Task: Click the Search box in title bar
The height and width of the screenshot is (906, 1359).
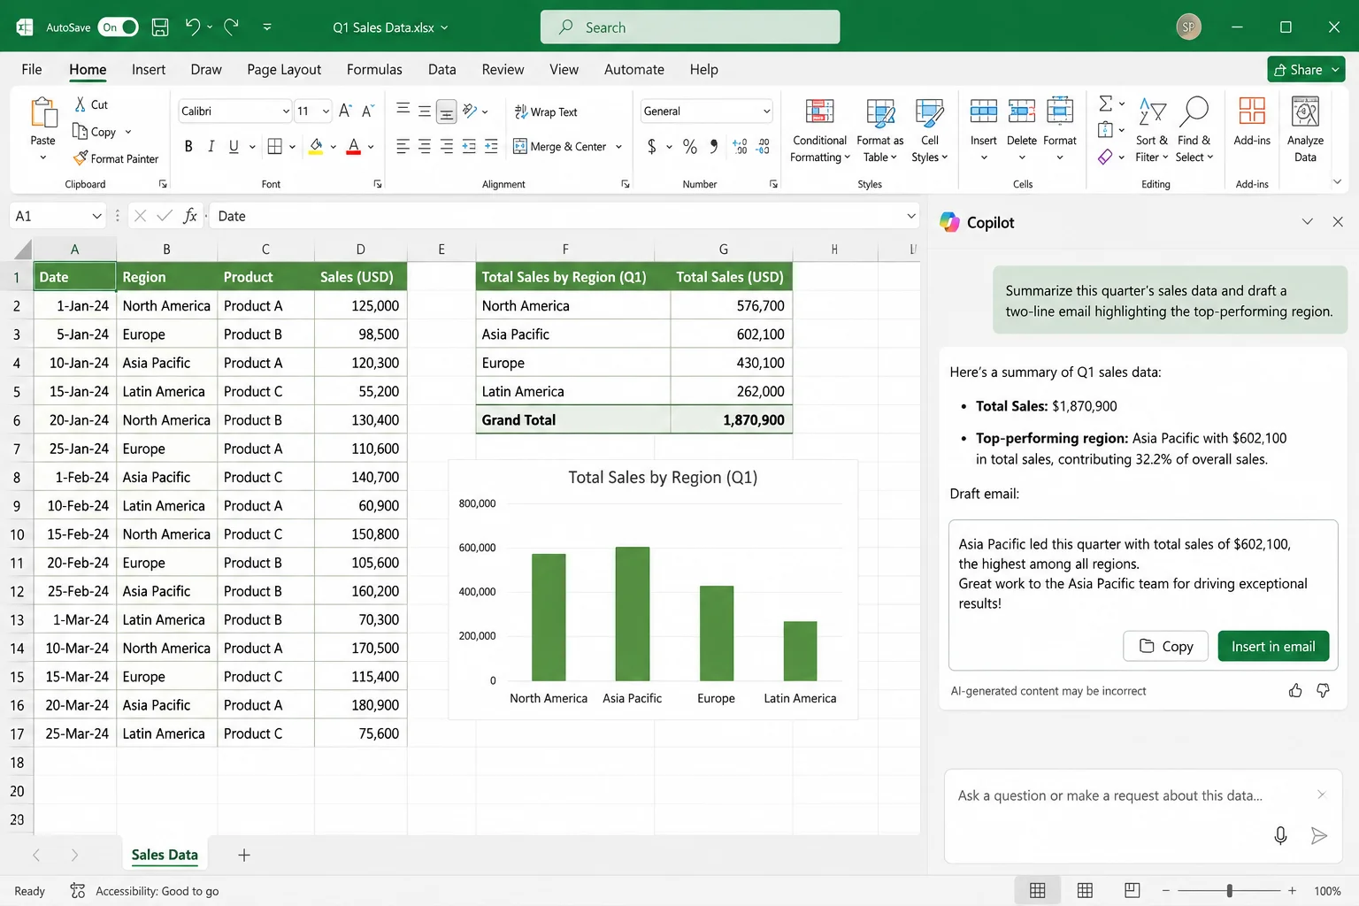Action: tap(690, 27)
